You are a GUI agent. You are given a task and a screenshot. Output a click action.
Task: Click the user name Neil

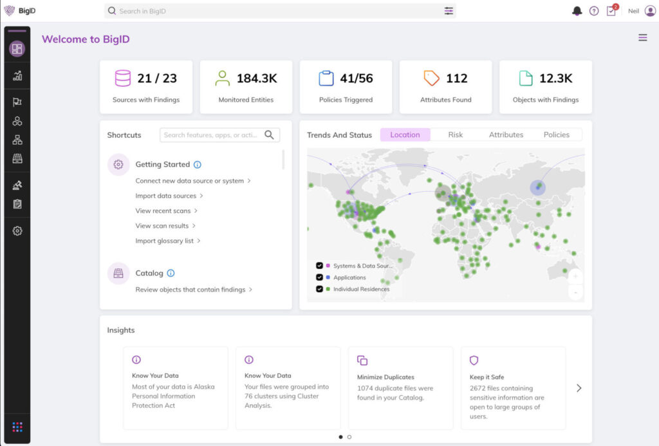pyautogui.click(x=633, y=12)
